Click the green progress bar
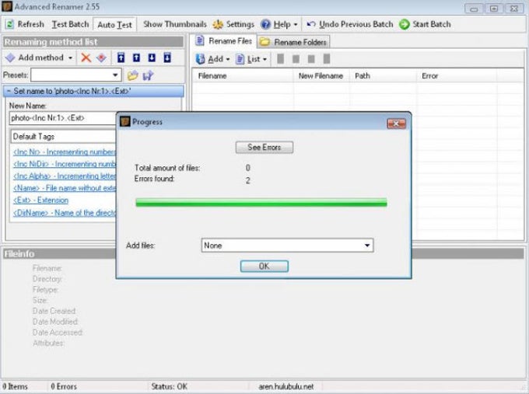Screen dimensions: 529x394 click(261, 203)
